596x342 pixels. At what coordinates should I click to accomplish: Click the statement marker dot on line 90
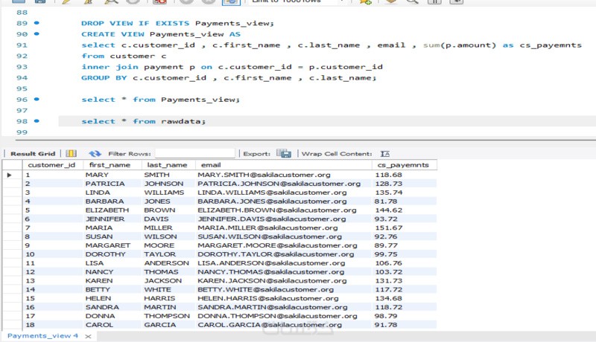[x=37, y=33]
